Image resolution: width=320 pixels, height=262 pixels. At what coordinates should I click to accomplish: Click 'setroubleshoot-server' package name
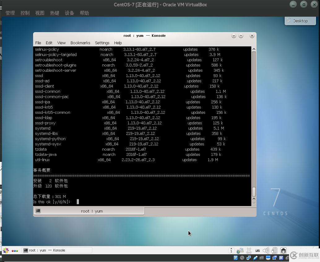point(55,71)
